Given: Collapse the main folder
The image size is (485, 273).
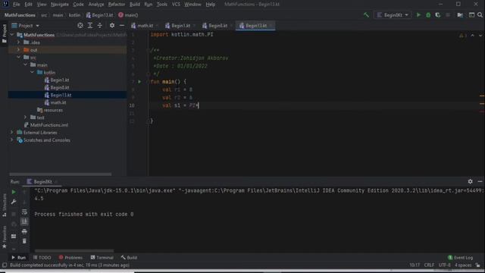Looking at the screenshot, I should (x=25, y=65).
